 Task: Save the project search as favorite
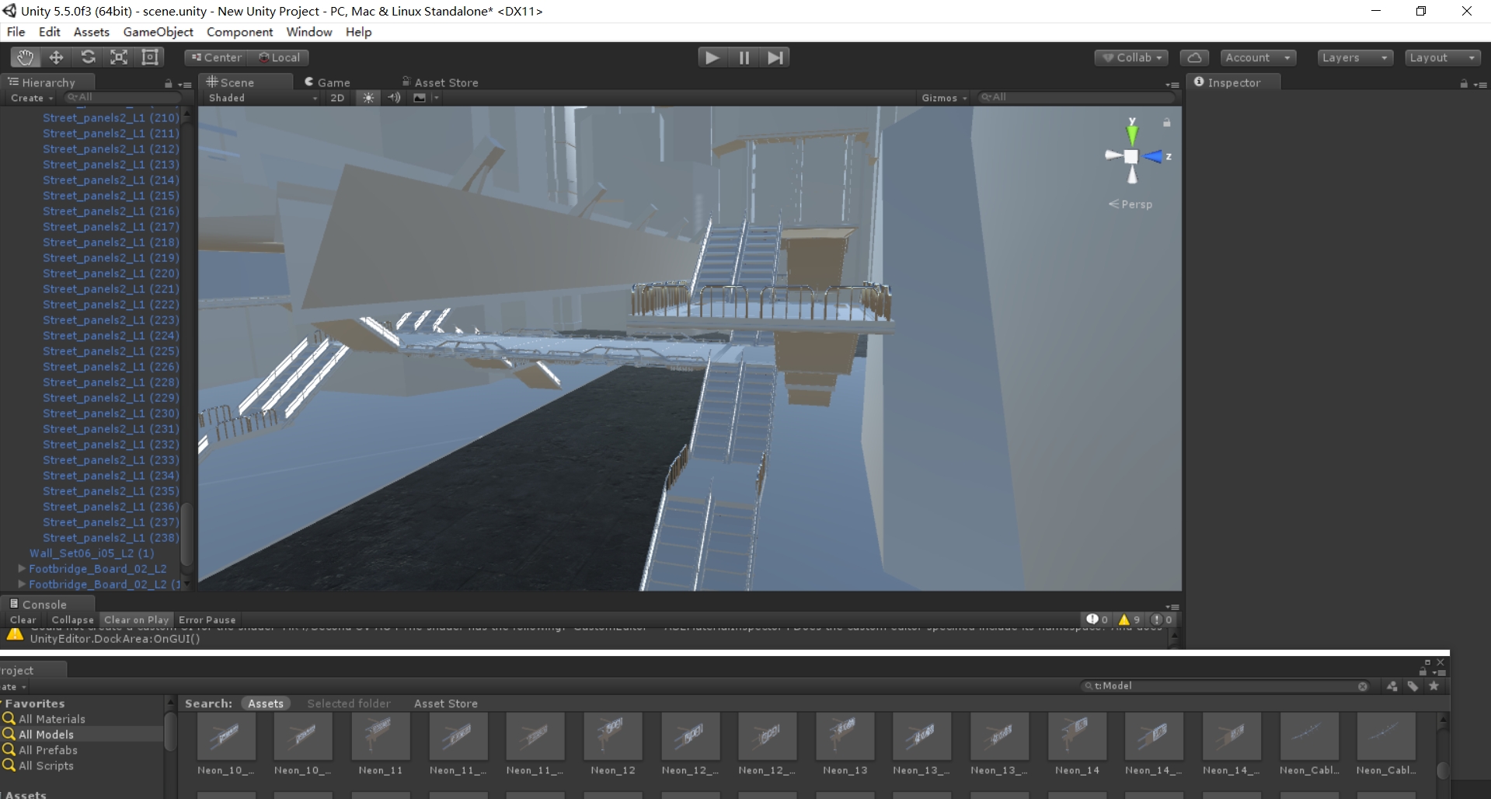coord(1434,686)
